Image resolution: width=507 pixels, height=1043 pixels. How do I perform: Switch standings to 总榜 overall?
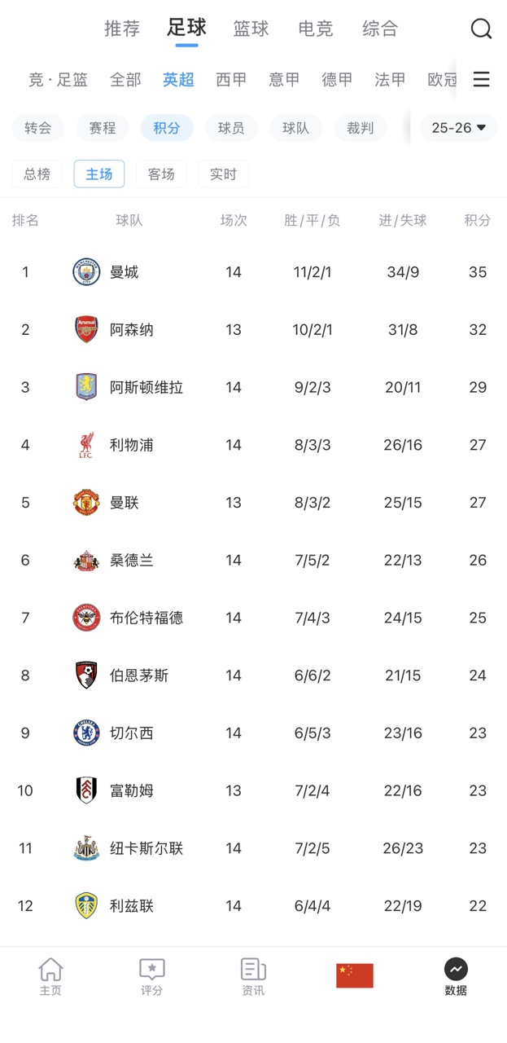click(37, 174)
